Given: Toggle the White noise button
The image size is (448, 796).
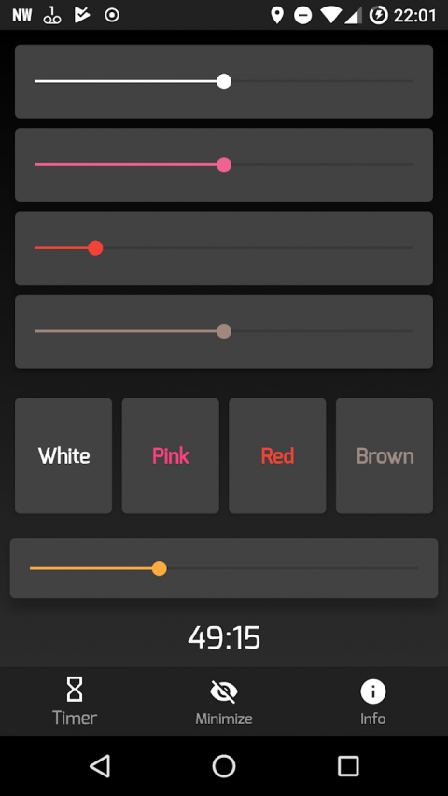Looking at the screenshot, I should (63, 456).
